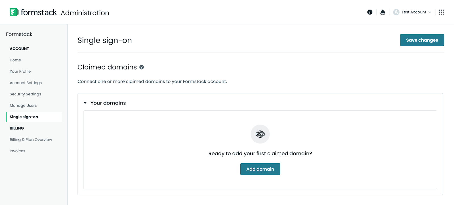Open the information icon in header
This screenshot has width=454, height=205.
pos(370,12)
